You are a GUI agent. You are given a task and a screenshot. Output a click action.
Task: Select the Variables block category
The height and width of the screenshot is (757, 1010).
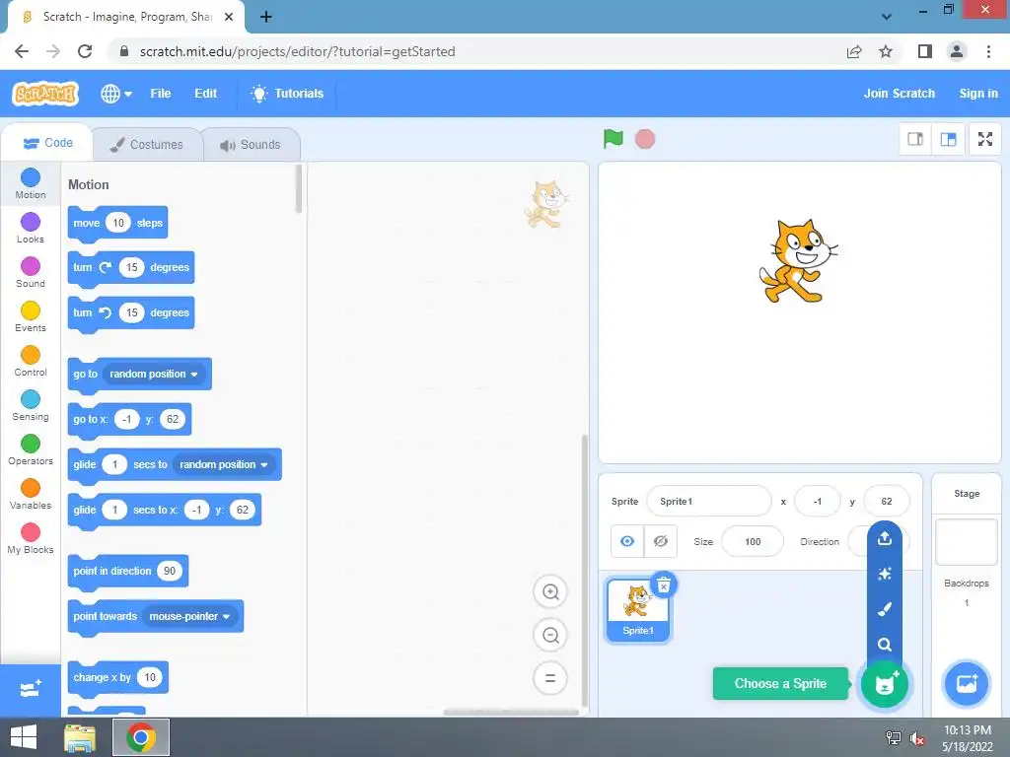pos(31,495)
